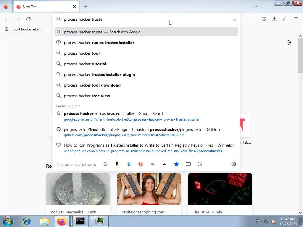Reload the page with the refresh icon

click(28, 19)
